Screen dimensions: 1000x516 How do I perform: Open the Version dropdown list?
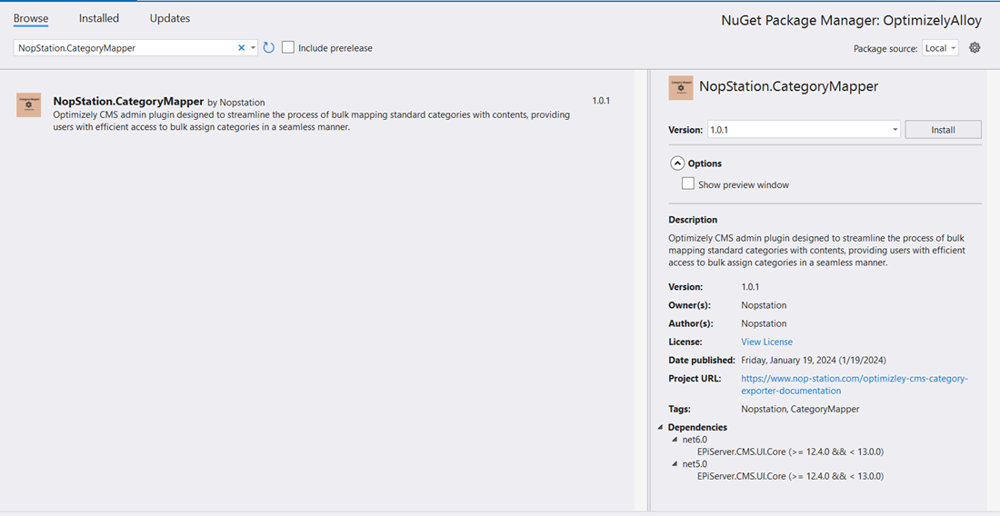click(895, 130)
